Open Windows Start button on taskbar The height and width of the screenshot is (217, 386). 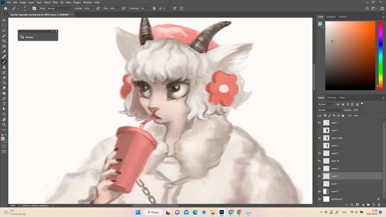(x=138, y=212)
